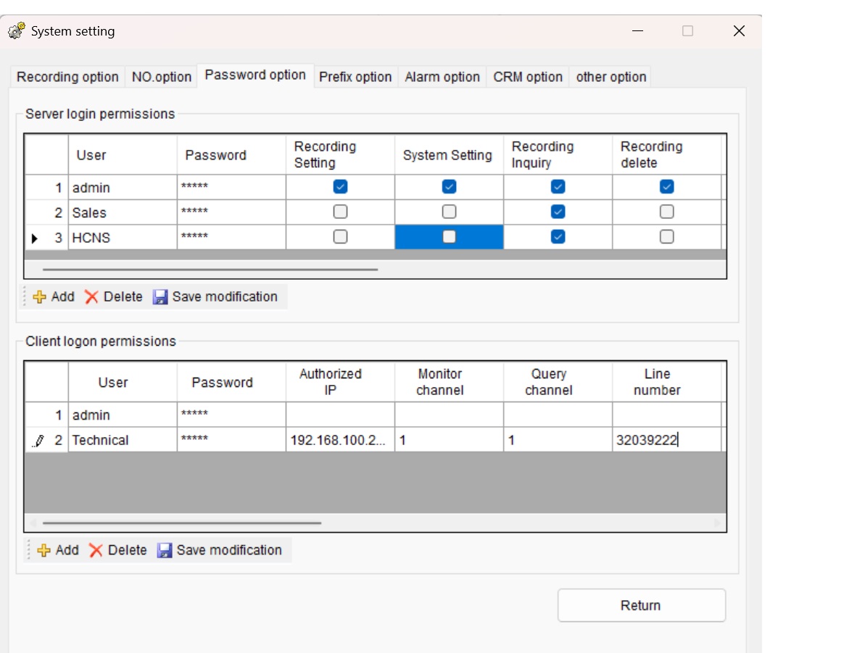Click the left scroll arrow of client permissions table
This screenshot has height=653, width=865.
[x=33, y=523]
